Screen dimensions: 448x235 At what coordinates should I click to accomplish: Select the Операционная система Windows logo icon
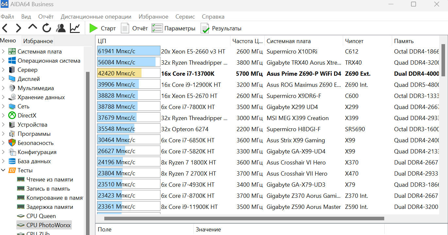[12, 60]
